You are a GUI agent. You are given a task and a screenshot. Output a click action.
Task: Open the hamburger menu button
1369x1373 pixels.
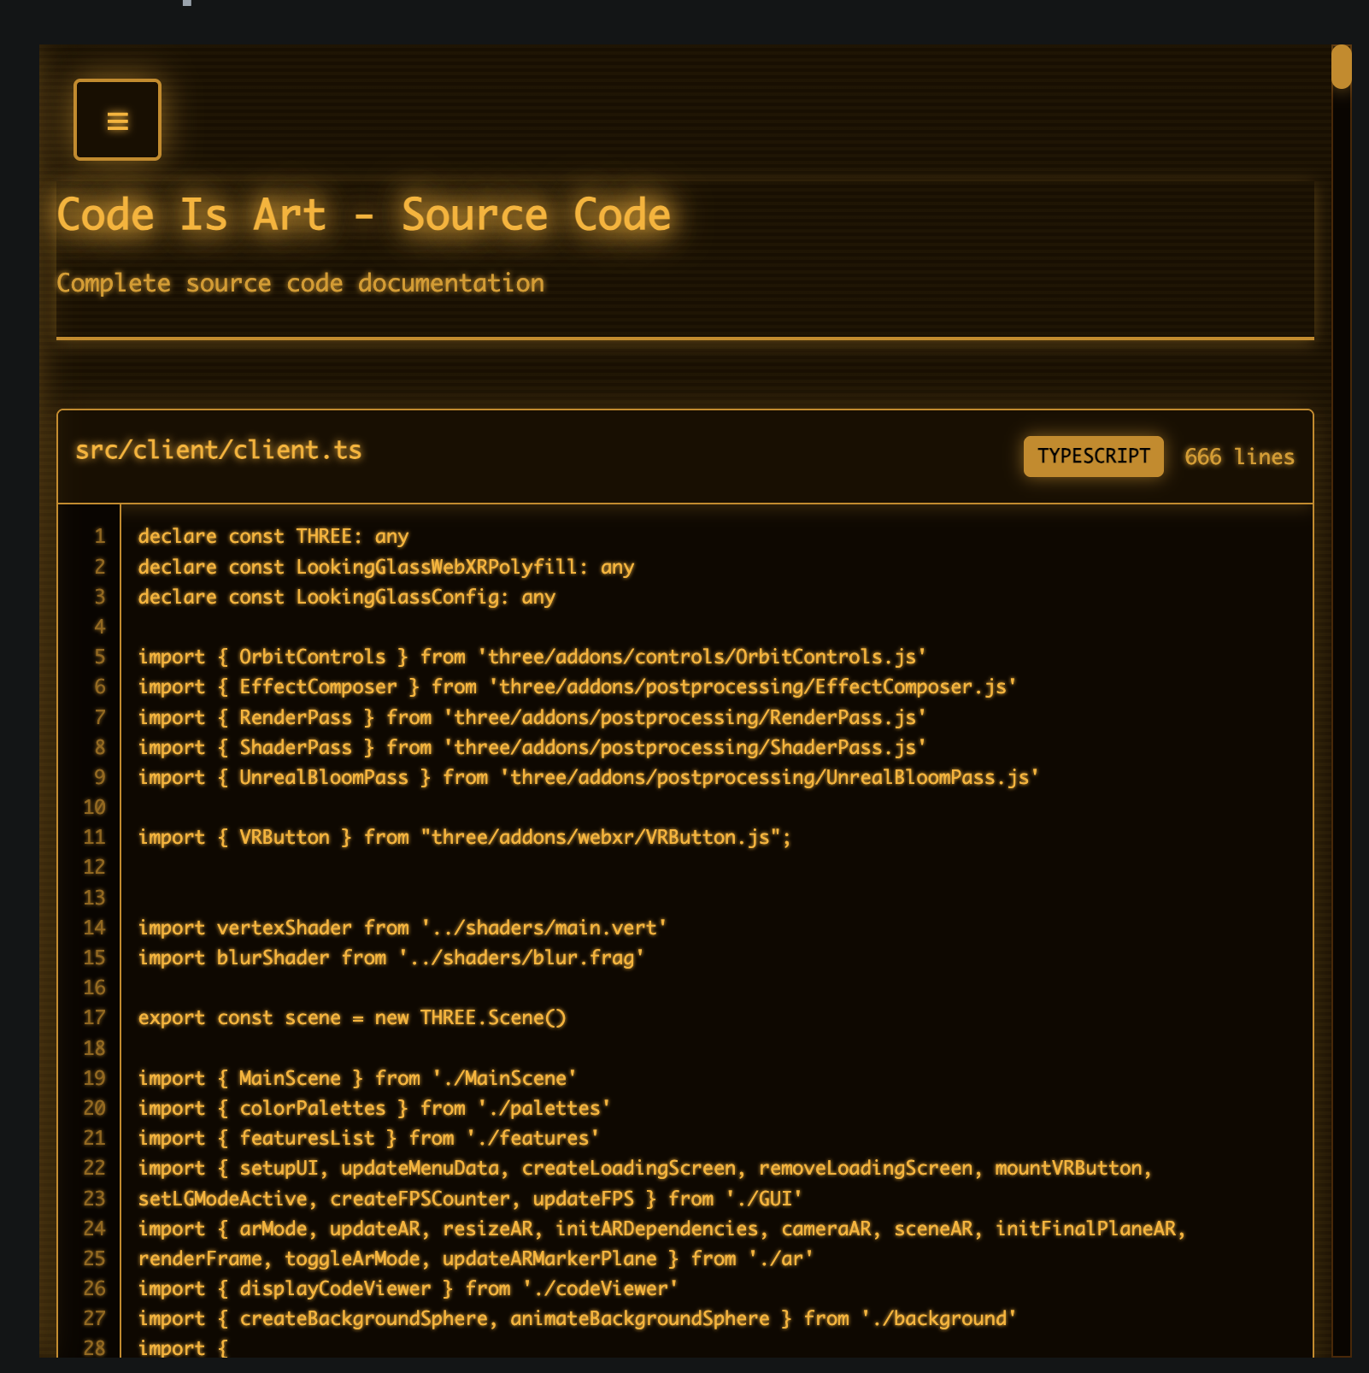117,120
